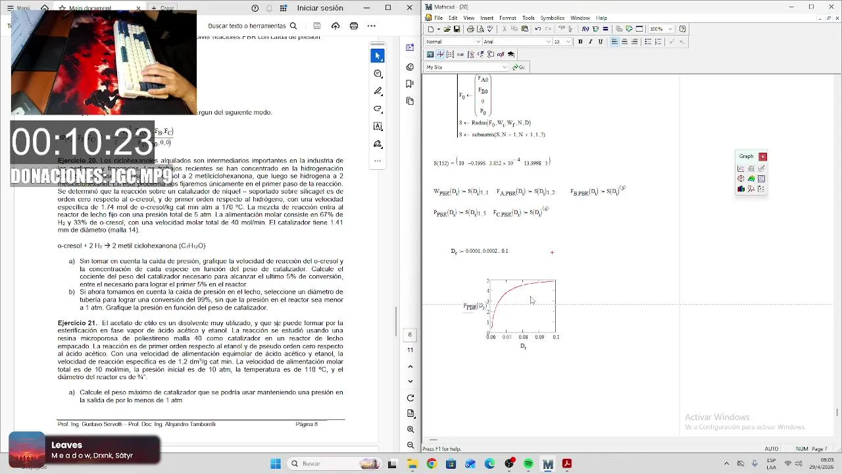The height and width of the screenshot is (474, 842).
Task: Toggle numbered list formatting
Action: (658, 41)
